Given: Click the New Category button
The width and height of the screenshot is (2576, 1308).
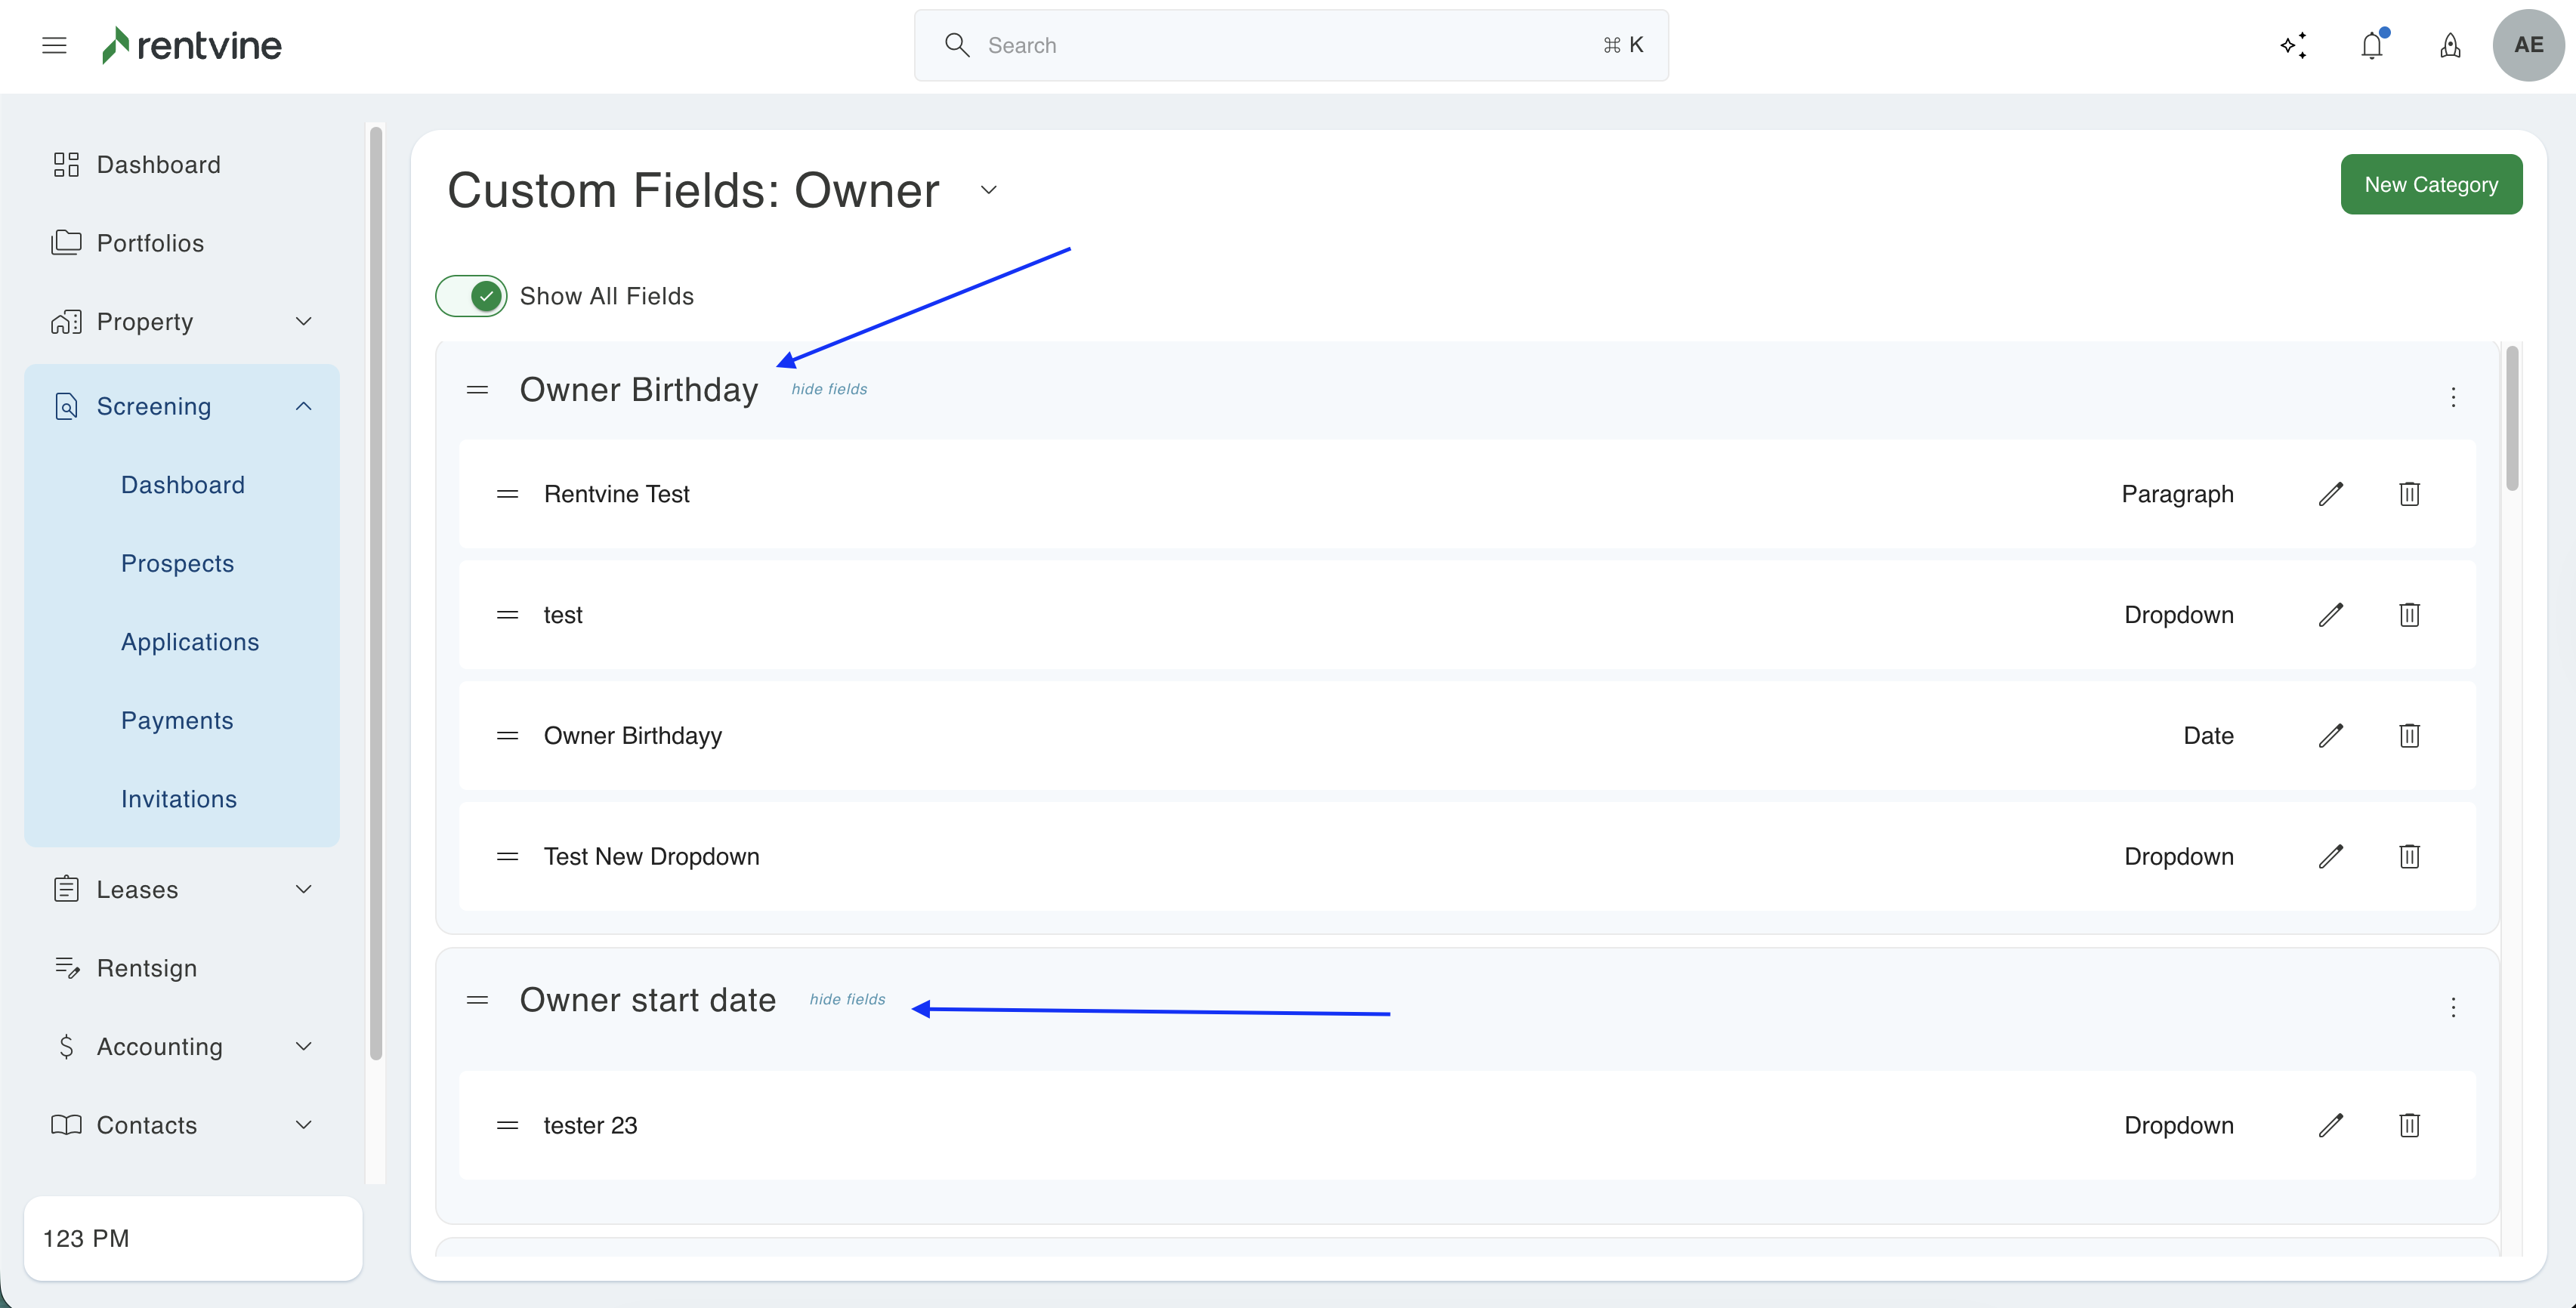Looking at the screenshot, I should [2430, 184].
